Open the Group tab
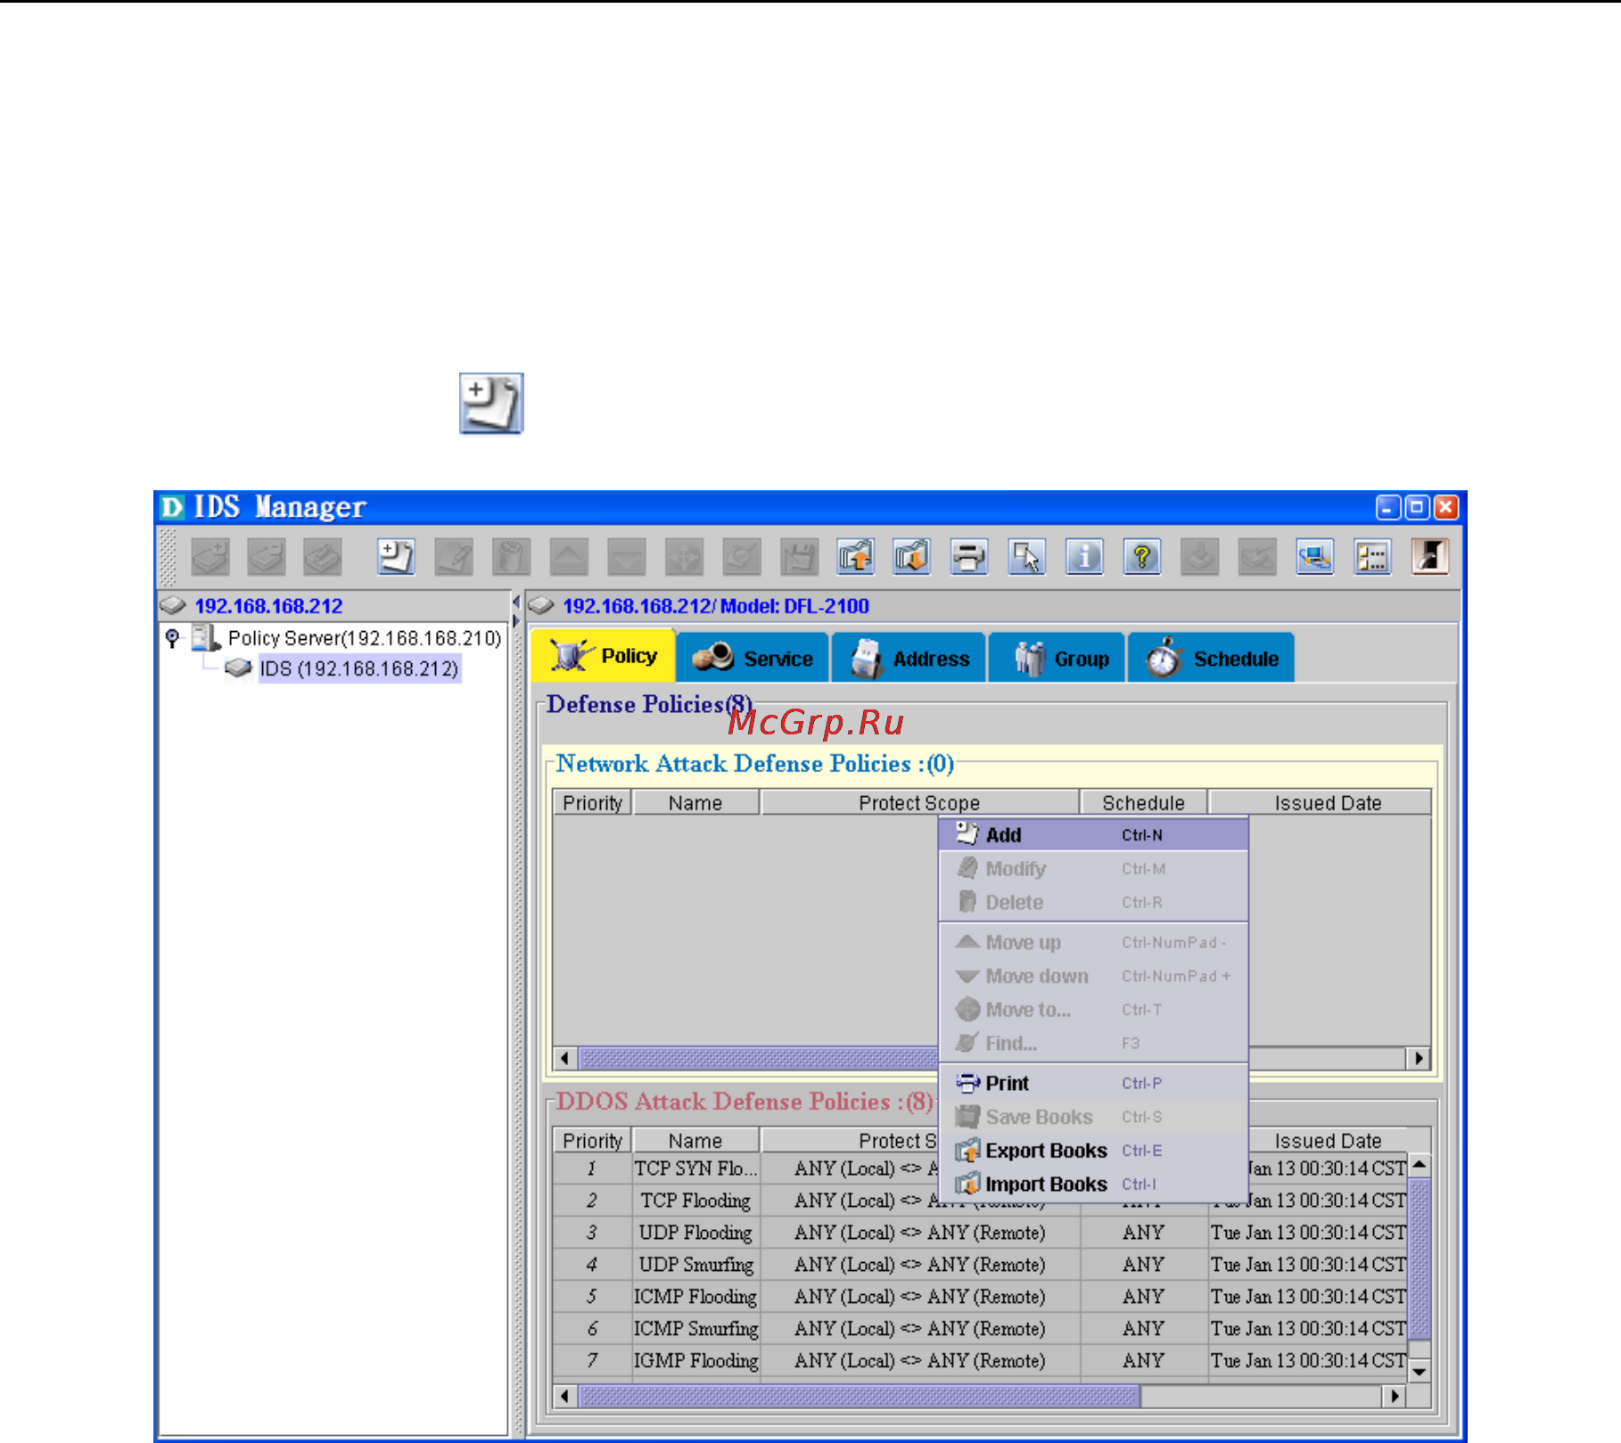Image resolution: width=1621 pixels, height=1443 pixels. [x=1057, y=658]
